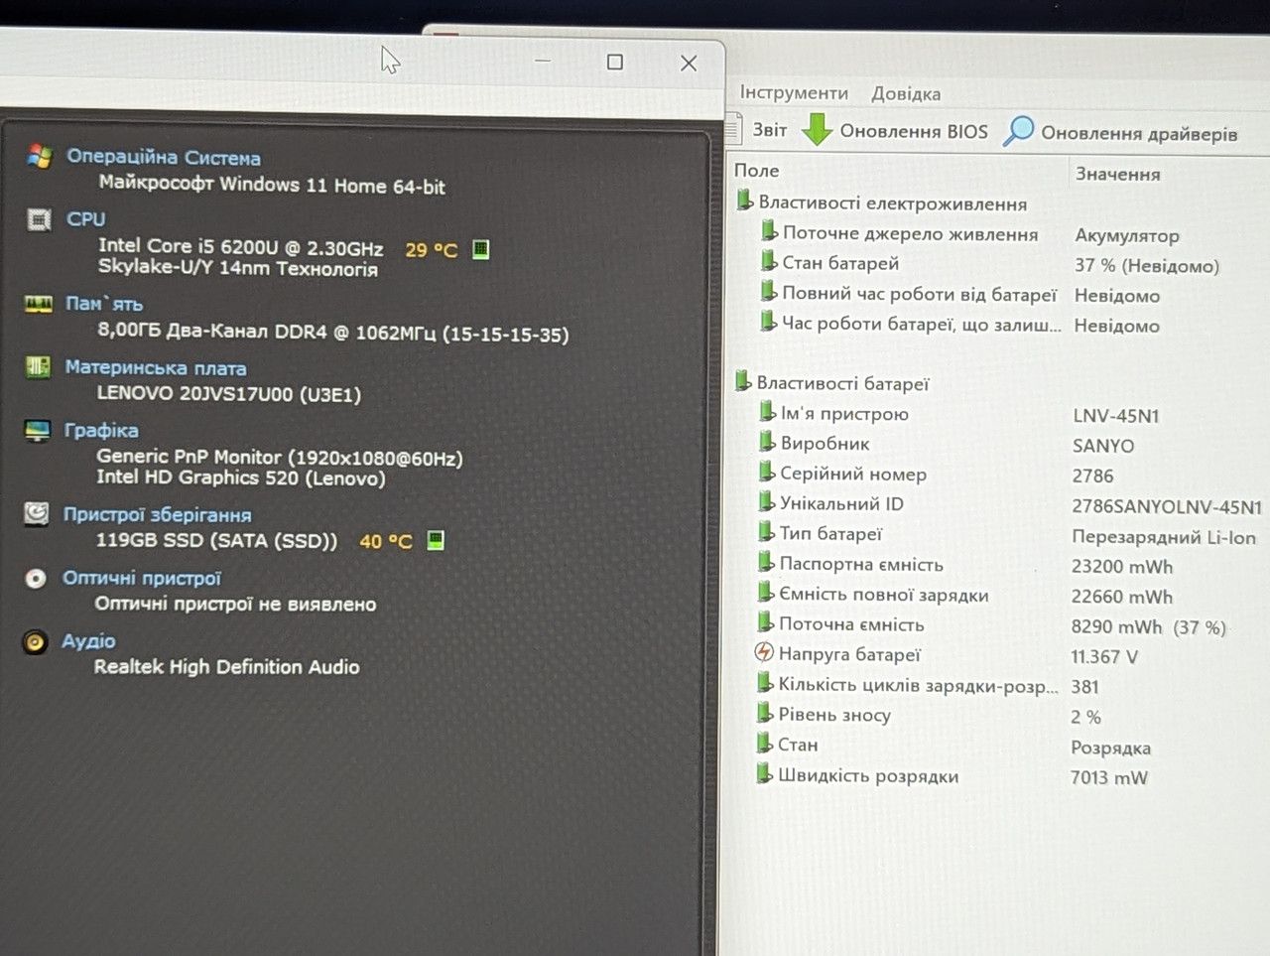The width and height of the screenshot is (1270, 956).
Task: Open the Материнська плата section link
Action: tap(156, 367)
